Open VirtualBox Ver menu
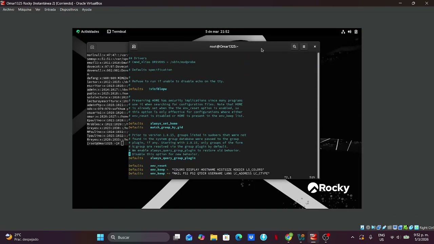 pos(38,9)
